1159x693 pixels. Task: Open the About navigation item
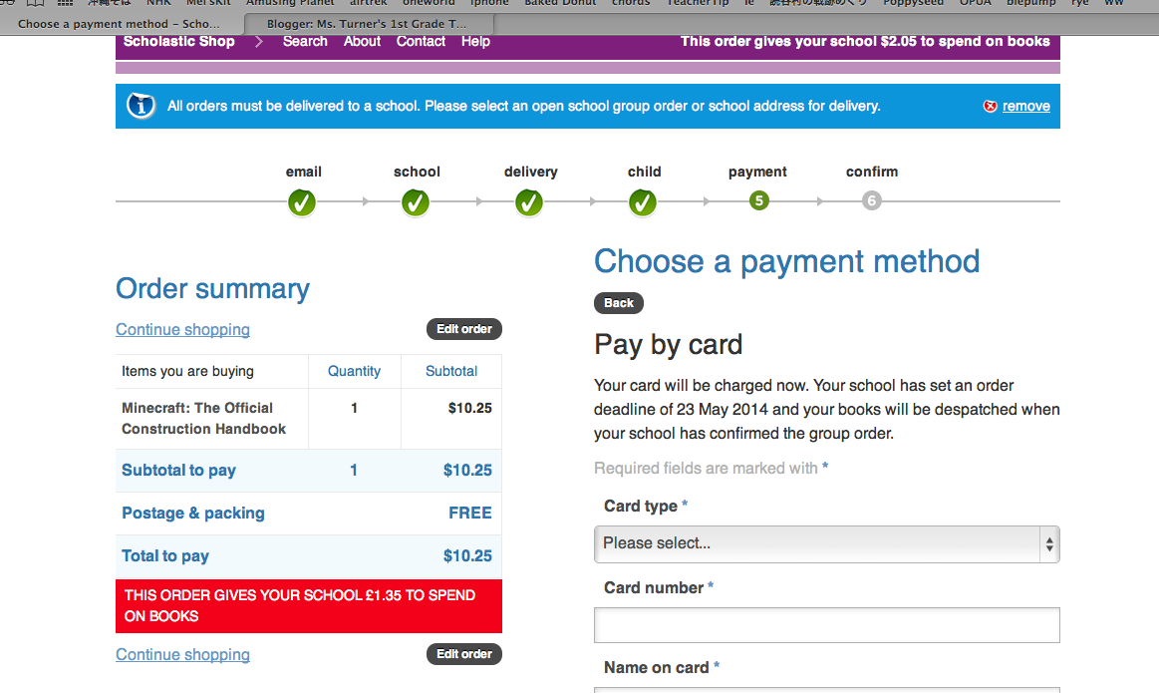[x=362, y=42]
